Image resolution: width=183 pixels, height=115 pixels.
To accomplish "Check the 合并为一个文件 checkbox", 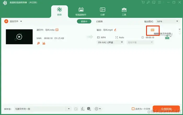I will [133, 109].
